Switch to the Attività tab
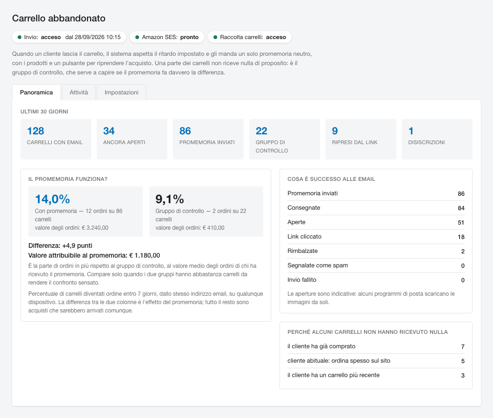493x418 pixels. (x=79, y=93)
